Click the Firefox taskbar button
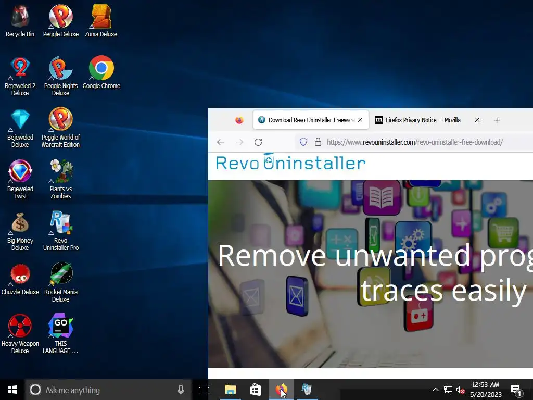The width and height of the screenshot is (533, 400). 282,390
